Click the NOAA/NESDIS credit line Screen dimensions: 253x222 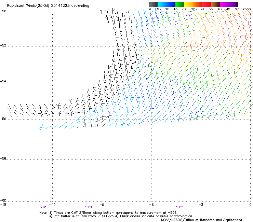pos(201,220)
